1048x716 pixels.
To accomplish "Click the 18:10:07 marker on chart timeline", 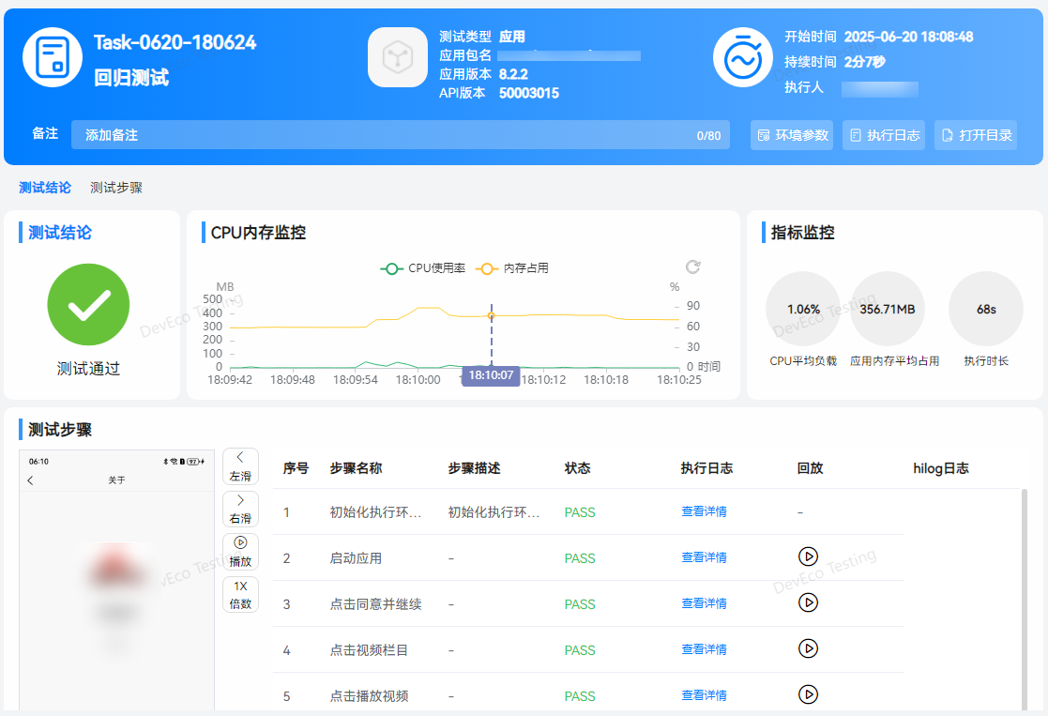I will [x=491, y=375].
